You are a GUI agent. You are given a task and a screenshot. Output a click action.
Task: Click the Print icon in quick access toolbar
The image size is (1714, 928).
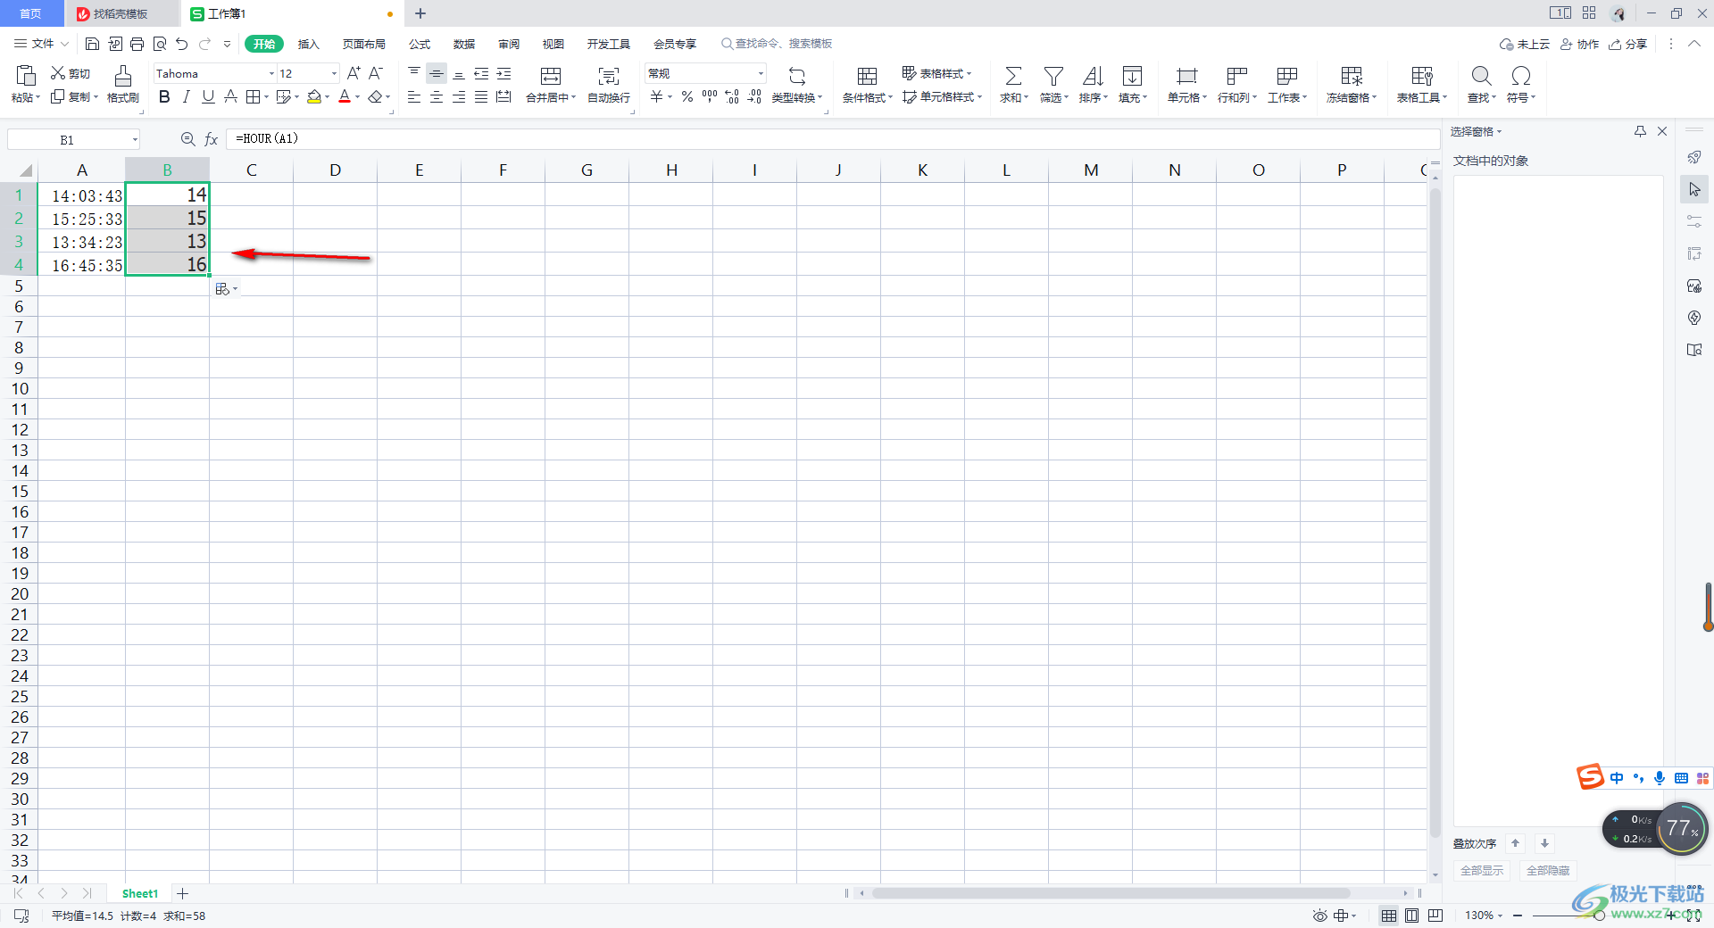click(137, 44)
